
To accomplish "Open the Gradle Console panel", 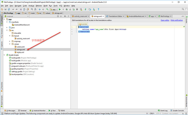I will [177, 111].
